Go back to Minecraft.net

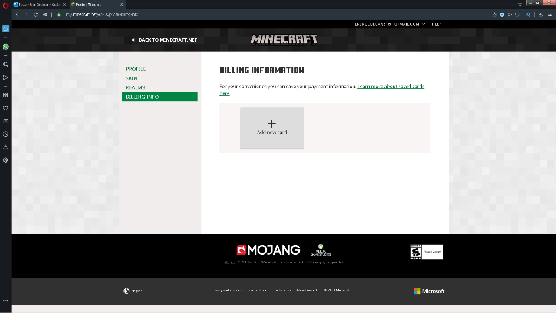click(x=165, y=40)
